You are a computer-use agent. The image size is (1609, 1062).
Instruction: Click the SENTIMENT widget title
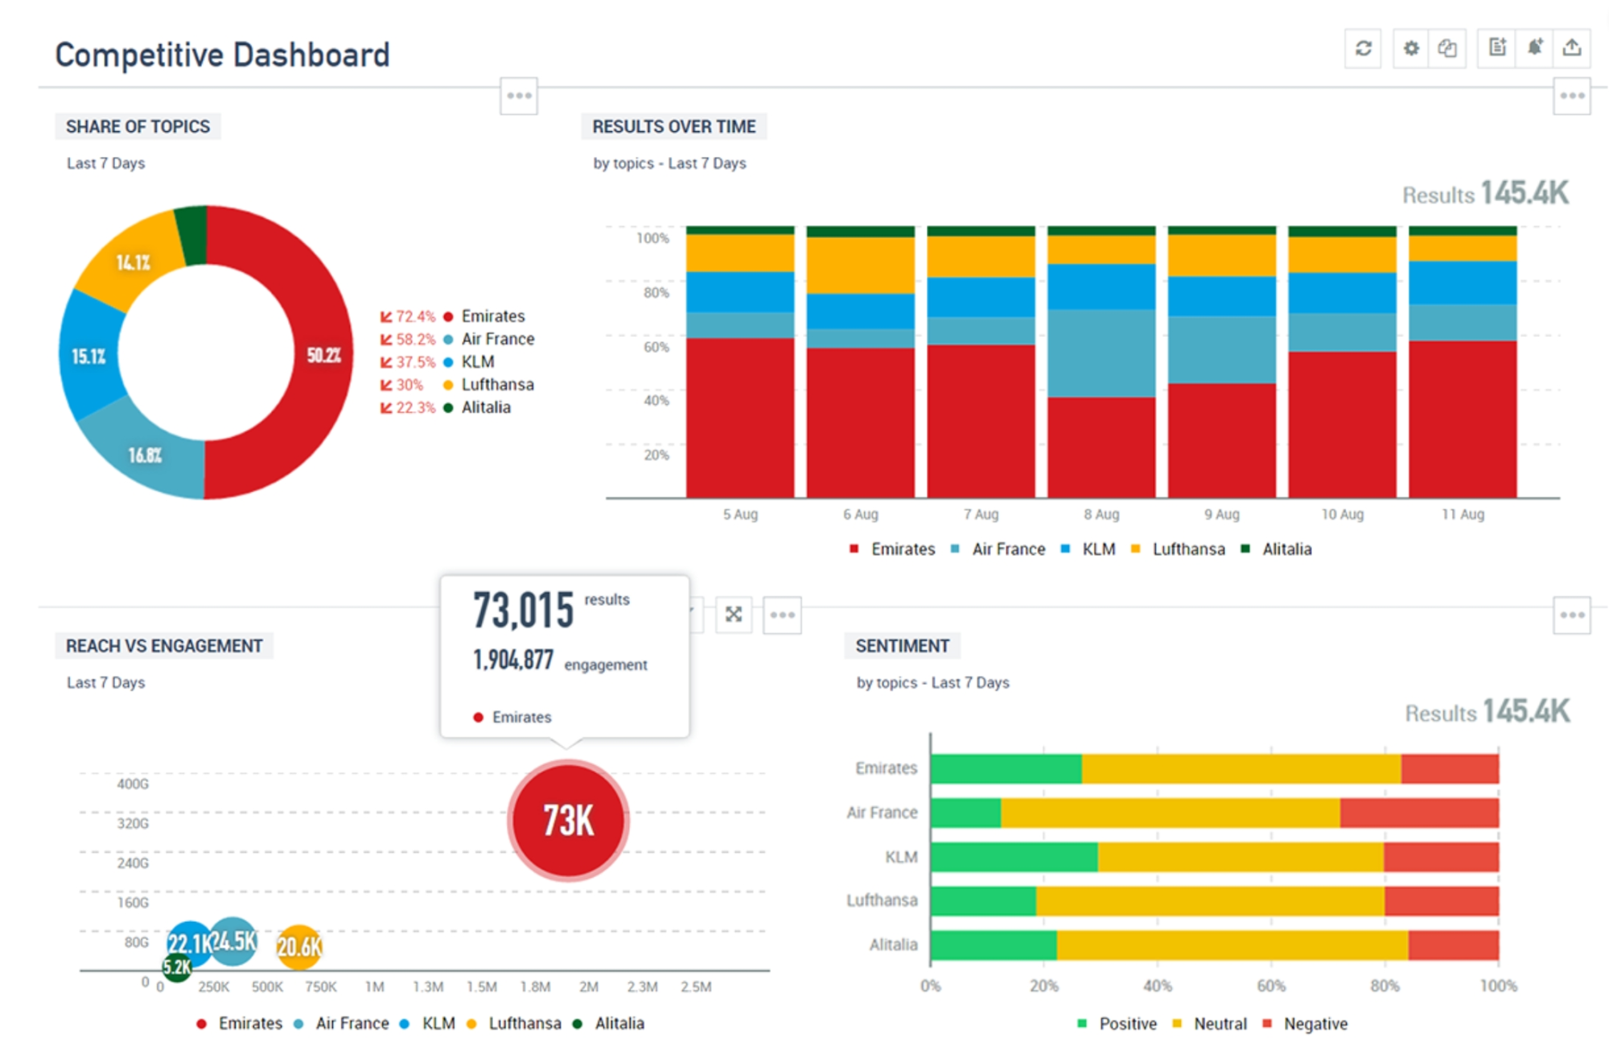point(903,646)
